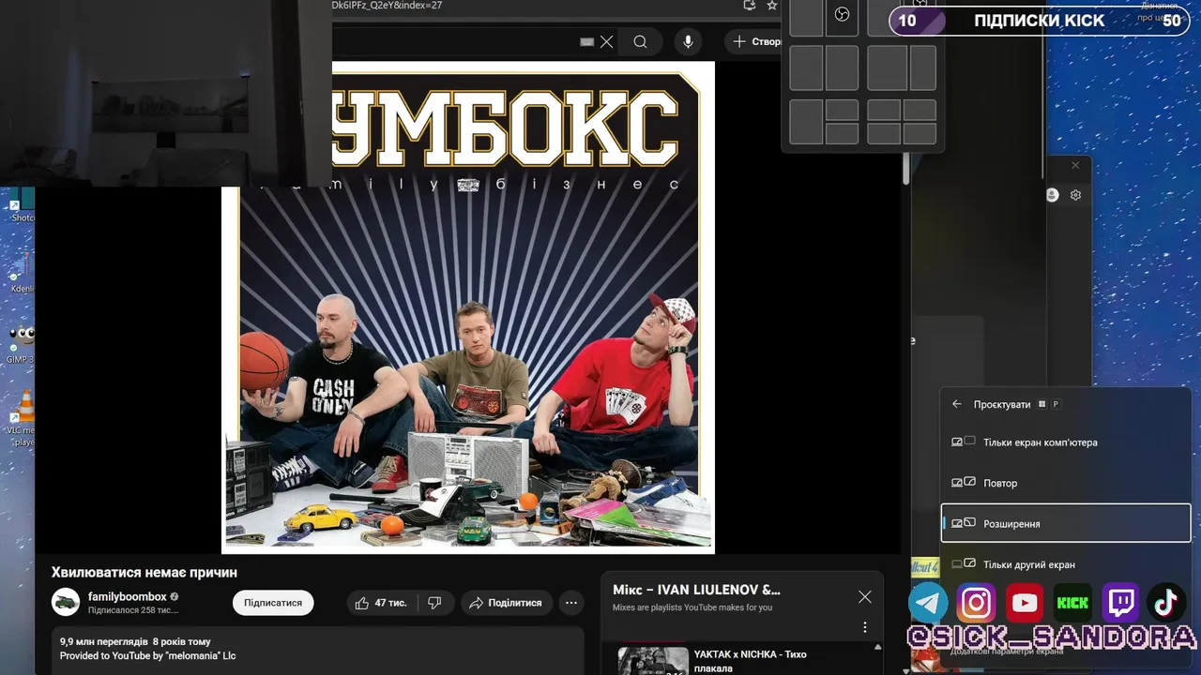Go back with arrow in Проєктувати panel
The height and width of the screenshot is (675, 1201).
957,404
